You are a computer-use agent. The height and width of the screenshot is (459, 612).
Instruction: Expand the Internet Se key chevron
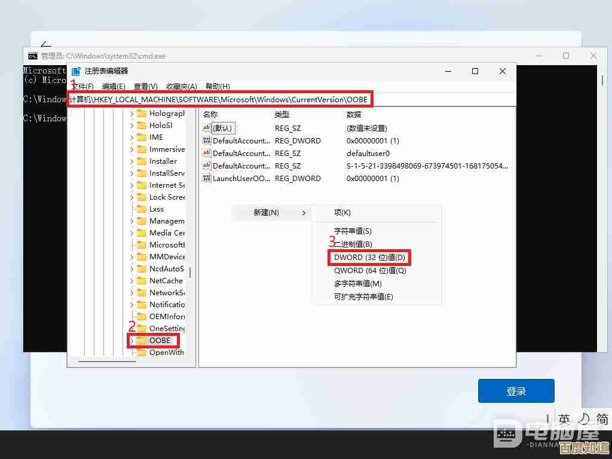click(133, 185)
